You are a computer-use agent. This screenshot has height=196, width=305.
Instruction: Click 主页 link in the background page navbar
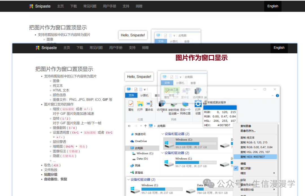(60, 6)
